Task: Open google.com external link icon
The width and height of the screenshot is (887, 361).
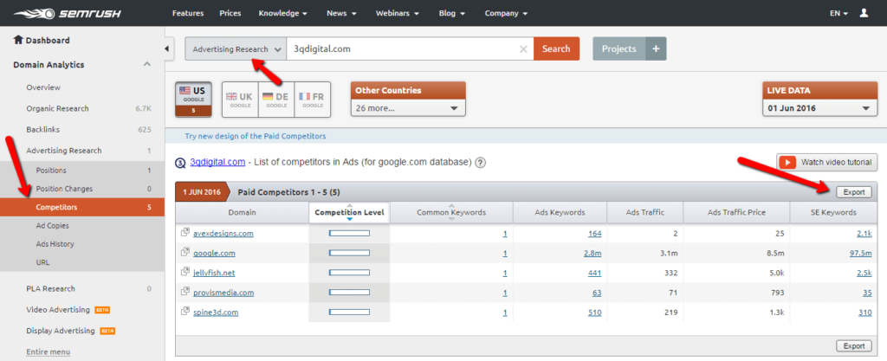Action: (185, 253)
